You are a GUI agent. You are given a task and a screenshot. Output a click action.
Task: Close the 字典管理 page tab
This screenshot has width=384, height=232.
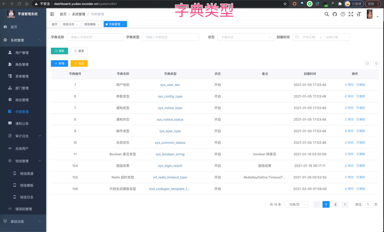pyautogui.click(x=123, y=25)
